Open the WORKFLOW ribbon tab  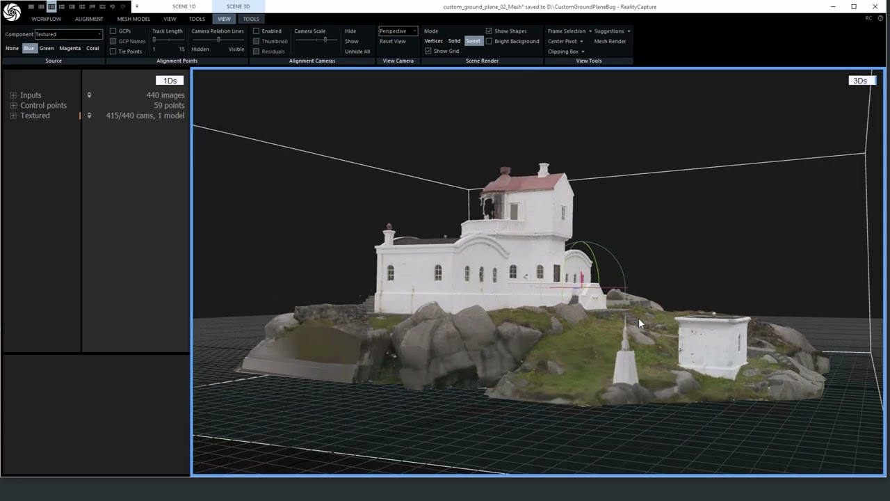(47, 19)
